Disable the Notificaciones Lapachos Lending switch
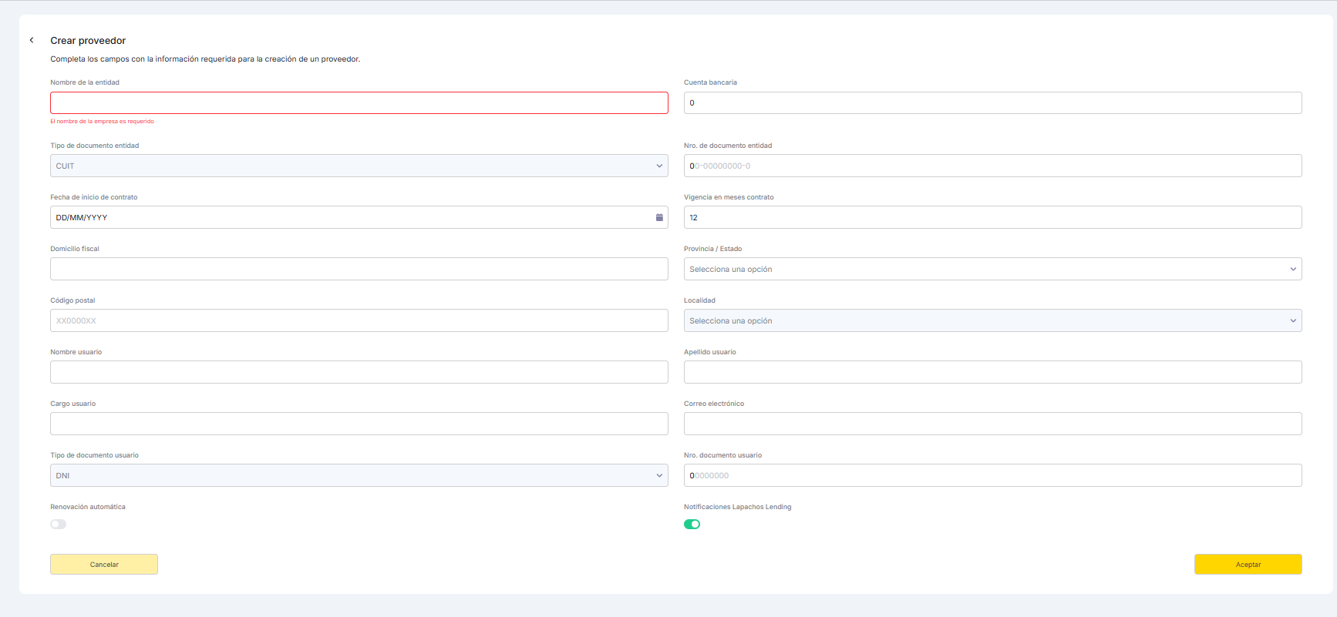Viewport: 1337px width, 617px height. (x=692, y=524)
